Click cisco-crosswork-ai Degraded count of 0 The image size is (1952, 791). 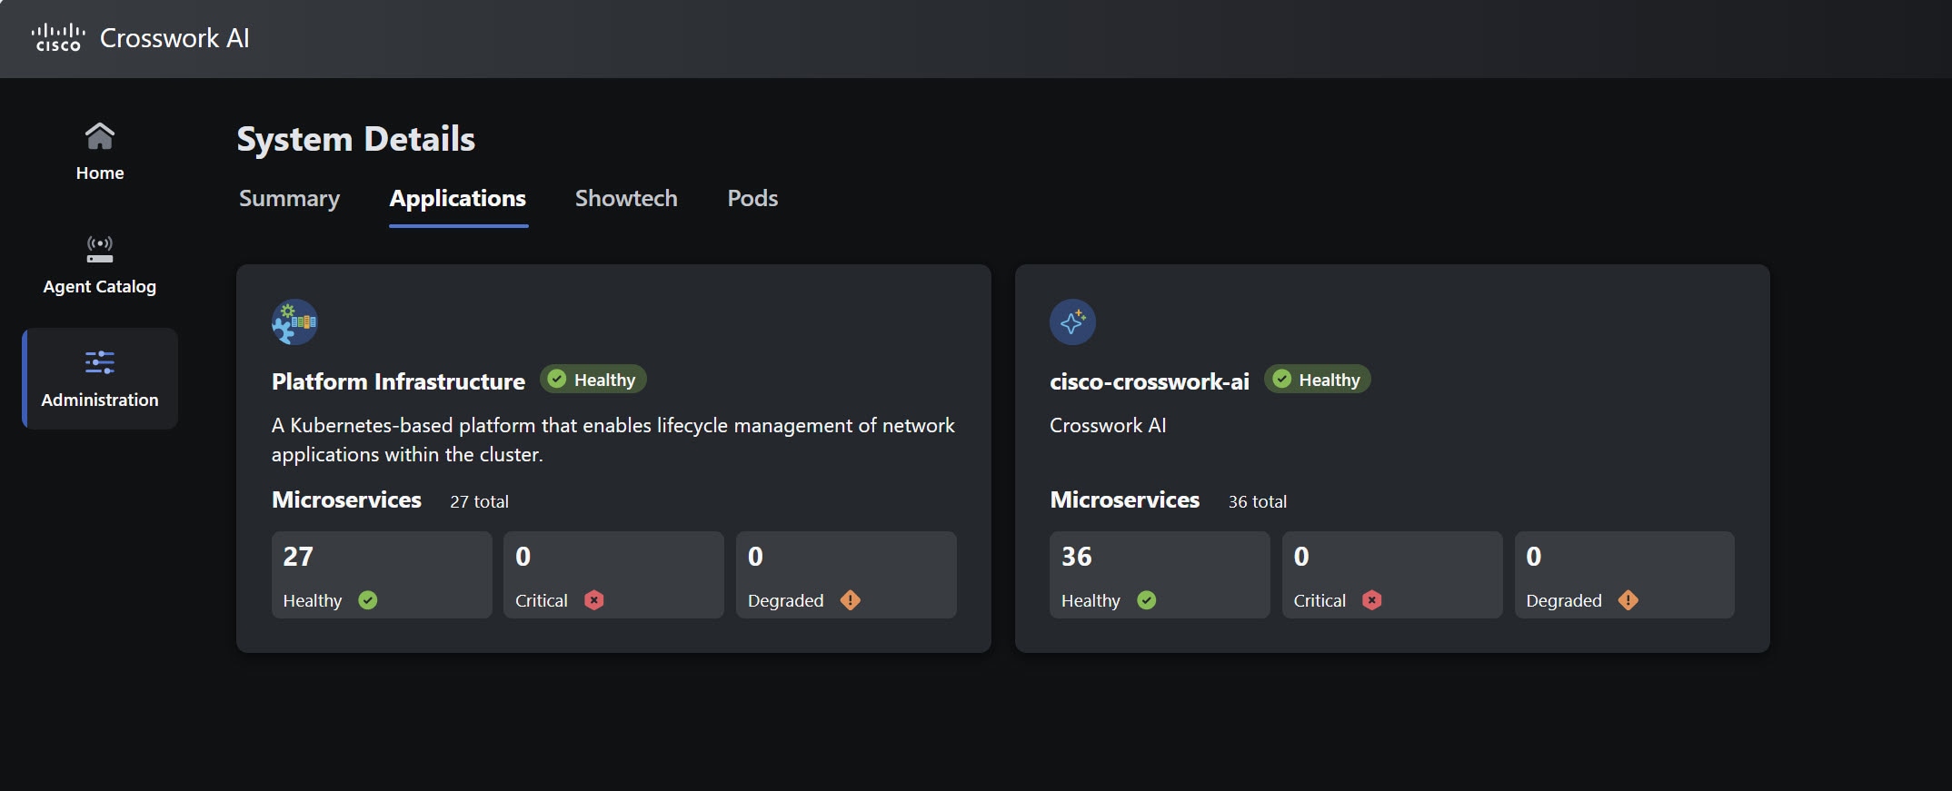[x=1534, y=557]
